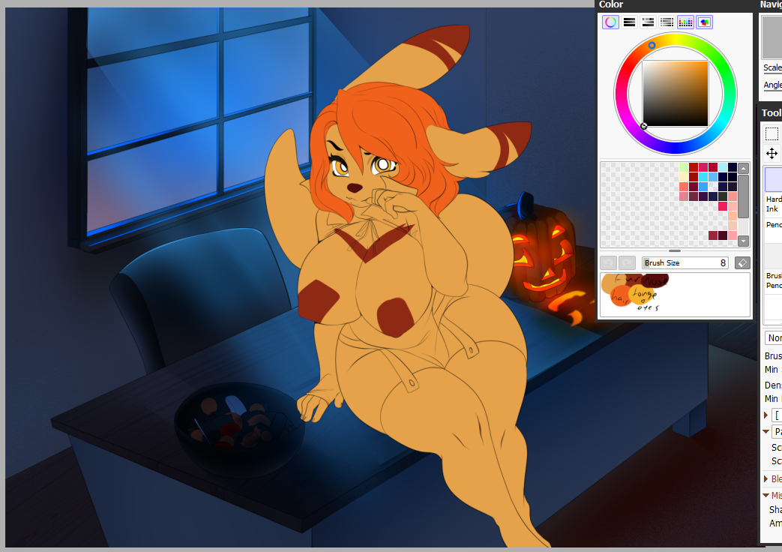Screen dimensions: 782x552
Task: Pick the bright cyan swatch
Action: point(703,177)
